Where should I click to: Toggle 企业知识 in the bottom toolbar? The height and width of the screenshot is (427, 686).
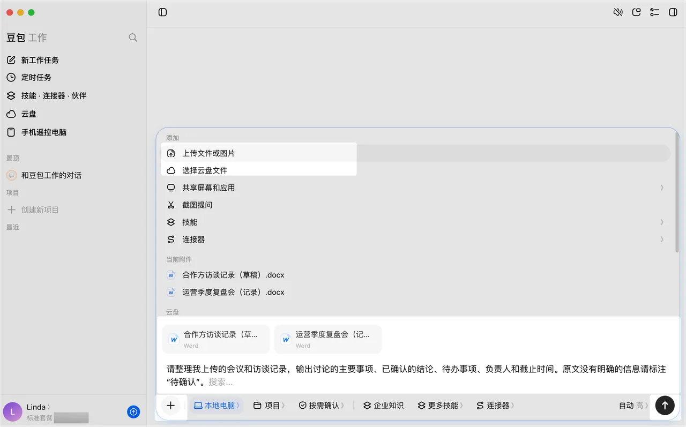[x=383, y=406]
